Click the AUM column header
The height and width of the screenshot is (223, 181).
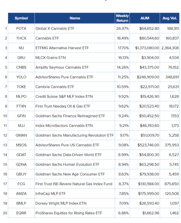click(145, 18)
